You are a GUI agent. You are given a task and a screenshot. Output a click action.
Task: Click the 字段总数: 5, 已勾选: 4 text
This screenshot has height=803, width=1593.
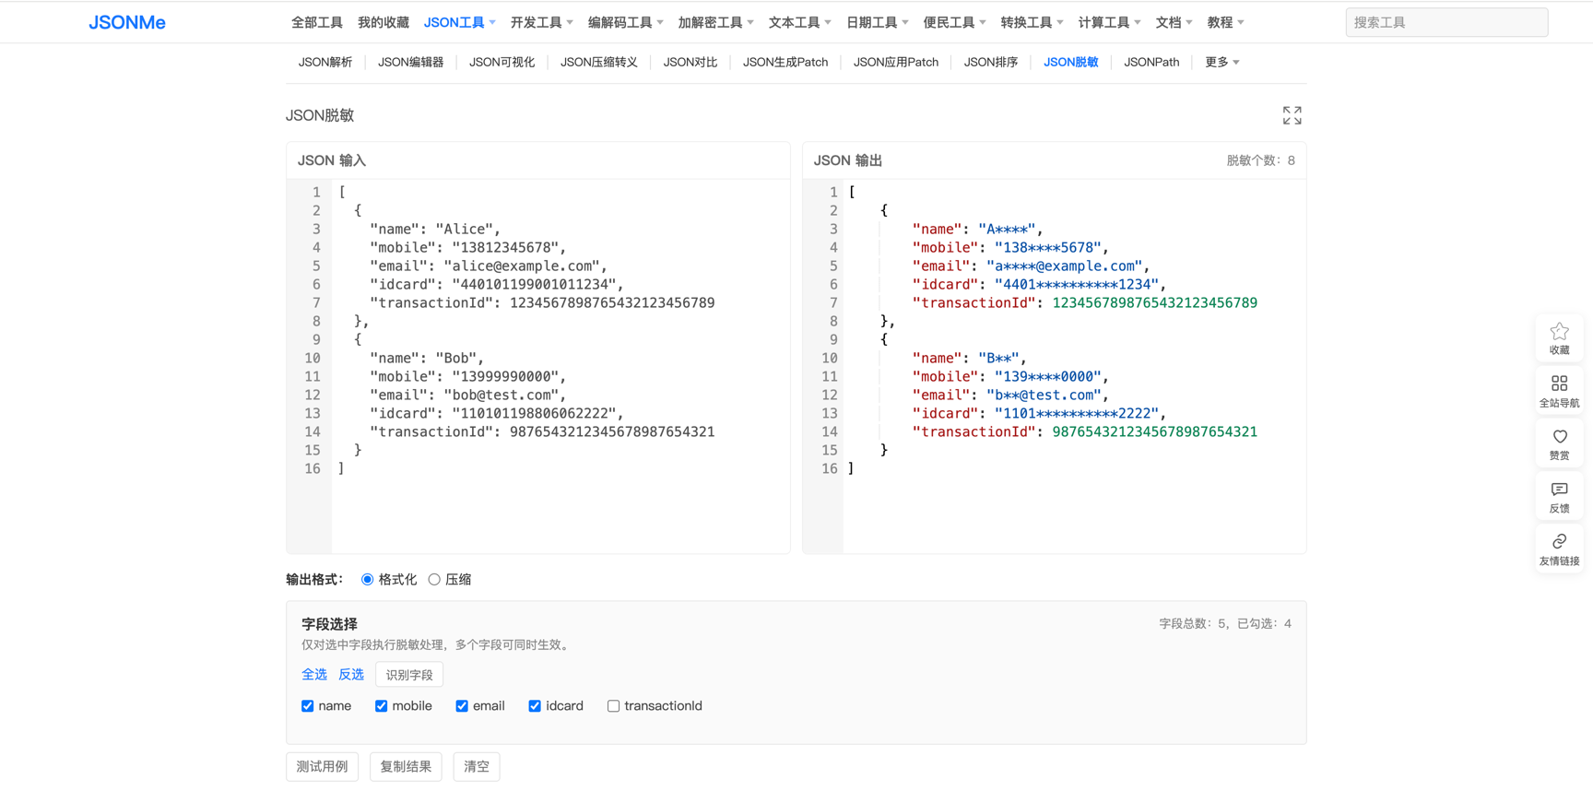point(1225,624)
